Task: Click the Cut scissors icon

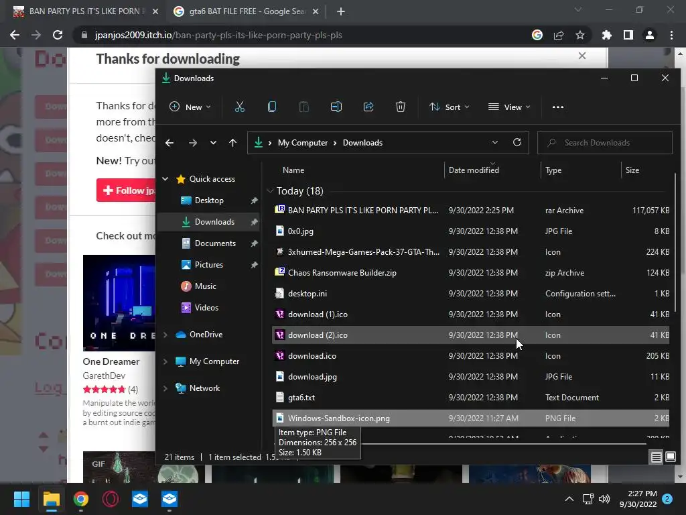Action: pos(240,107)
